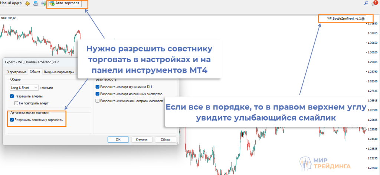This screenshot has height=175, width=380.
Task: Open the notifications chat bubble icon
Action: pos(374,3)
